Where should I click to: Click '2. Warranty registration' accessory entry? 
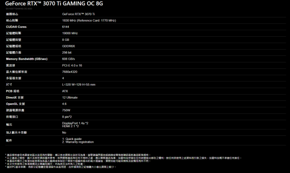point(78,142)
